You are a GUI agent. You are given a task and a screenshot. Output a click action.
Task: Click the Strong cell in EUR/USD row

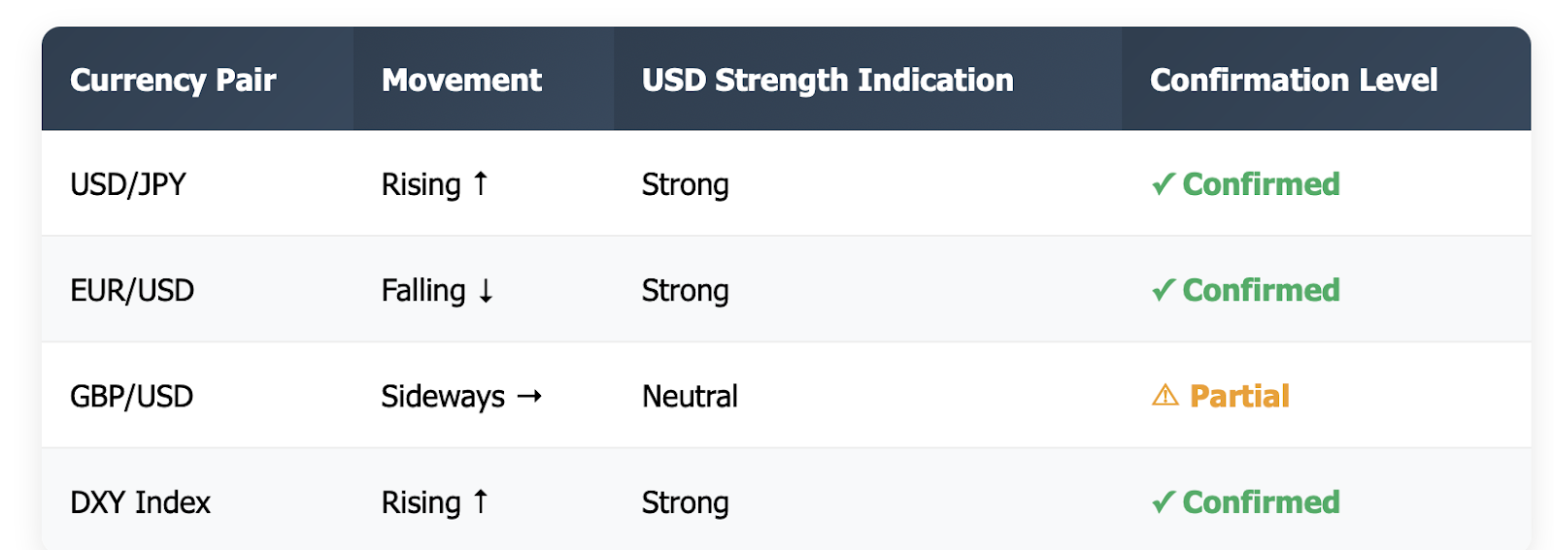[685, 290]
